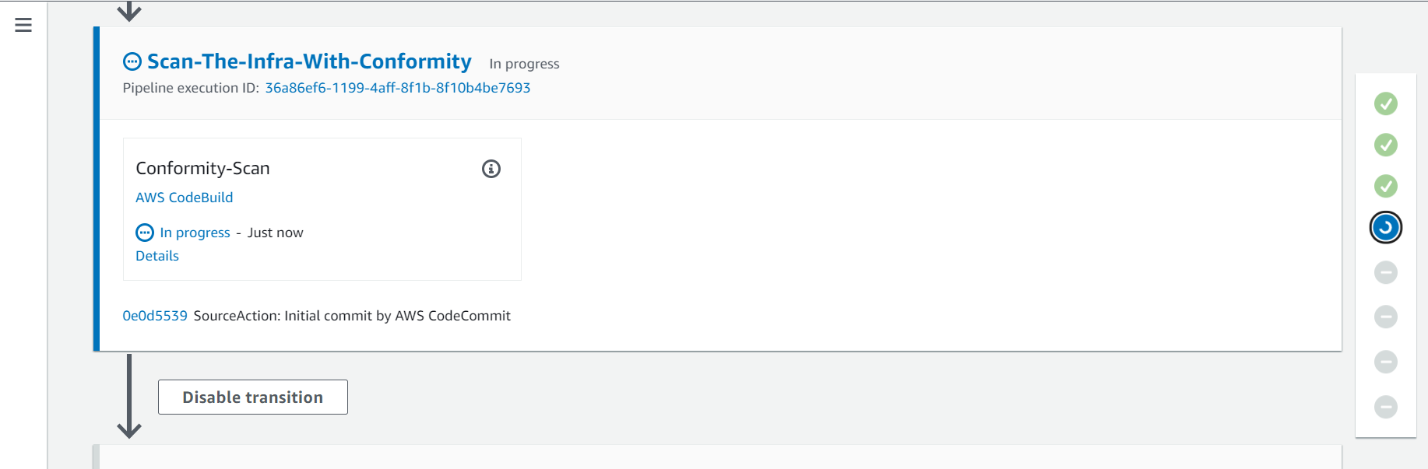Open pipeline execution ID 36a86ef6 link
Screen dimensions: 1428x469
click(398, 88)
